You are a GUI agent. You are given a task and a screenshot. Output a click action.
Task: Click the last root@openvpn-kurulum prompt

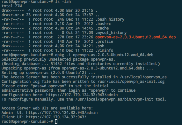coord(27,122)
